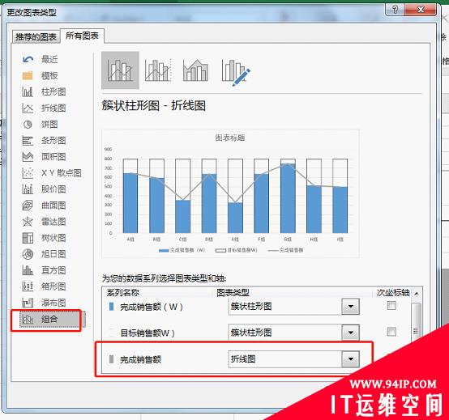Expand chart type dropdown for 目标销售额W
The width and height of the screenshot is (449, 420).
(x=350, y=333)
